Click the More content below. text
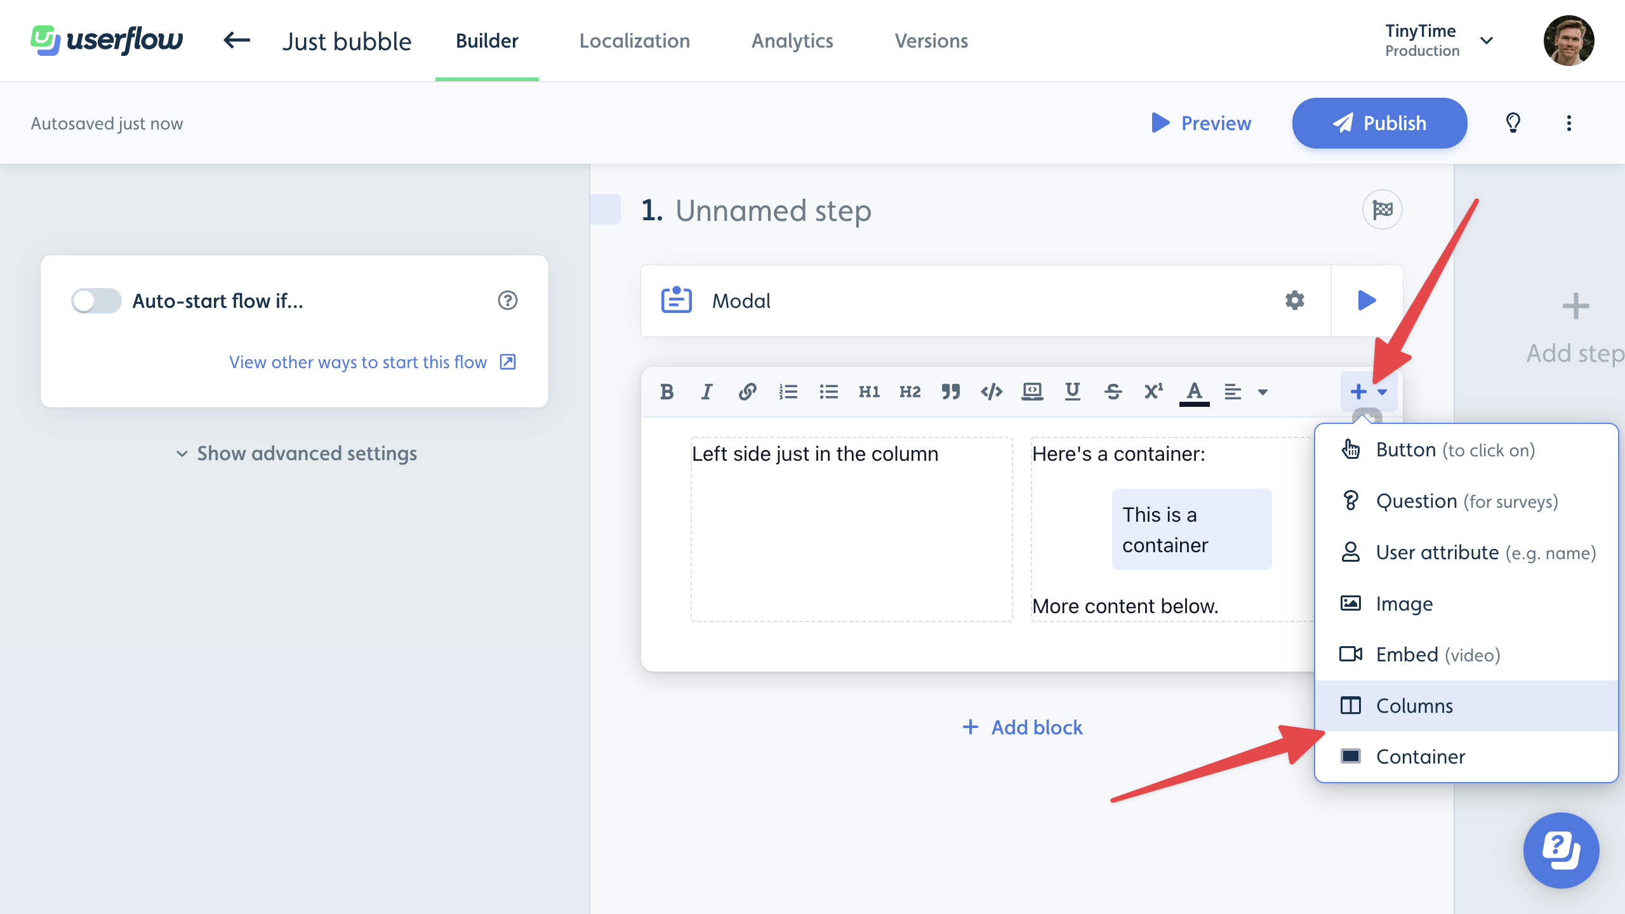Image resolution: width=1625 pixels, height=914 pixels. [1125, 606]
